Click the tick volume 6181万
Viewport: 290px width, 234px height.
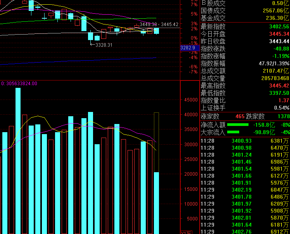pyautogui.click(x=280, y=225)
